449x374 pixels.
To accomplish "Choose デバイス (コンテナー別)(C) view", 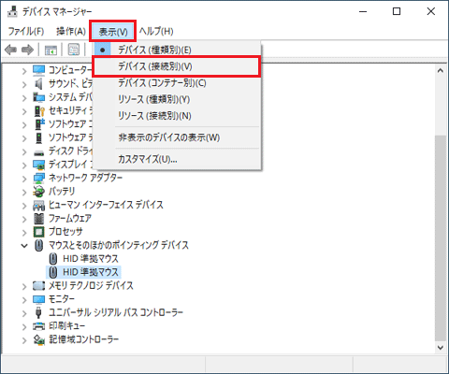I will pyautogui.click(x=177, y=83).
